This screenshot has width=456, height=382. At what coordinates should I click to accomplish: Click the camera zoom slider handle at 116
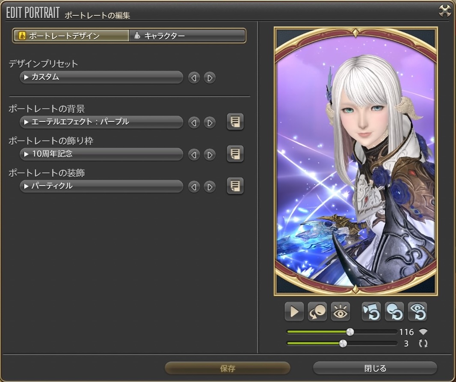(x=350, y=332)
